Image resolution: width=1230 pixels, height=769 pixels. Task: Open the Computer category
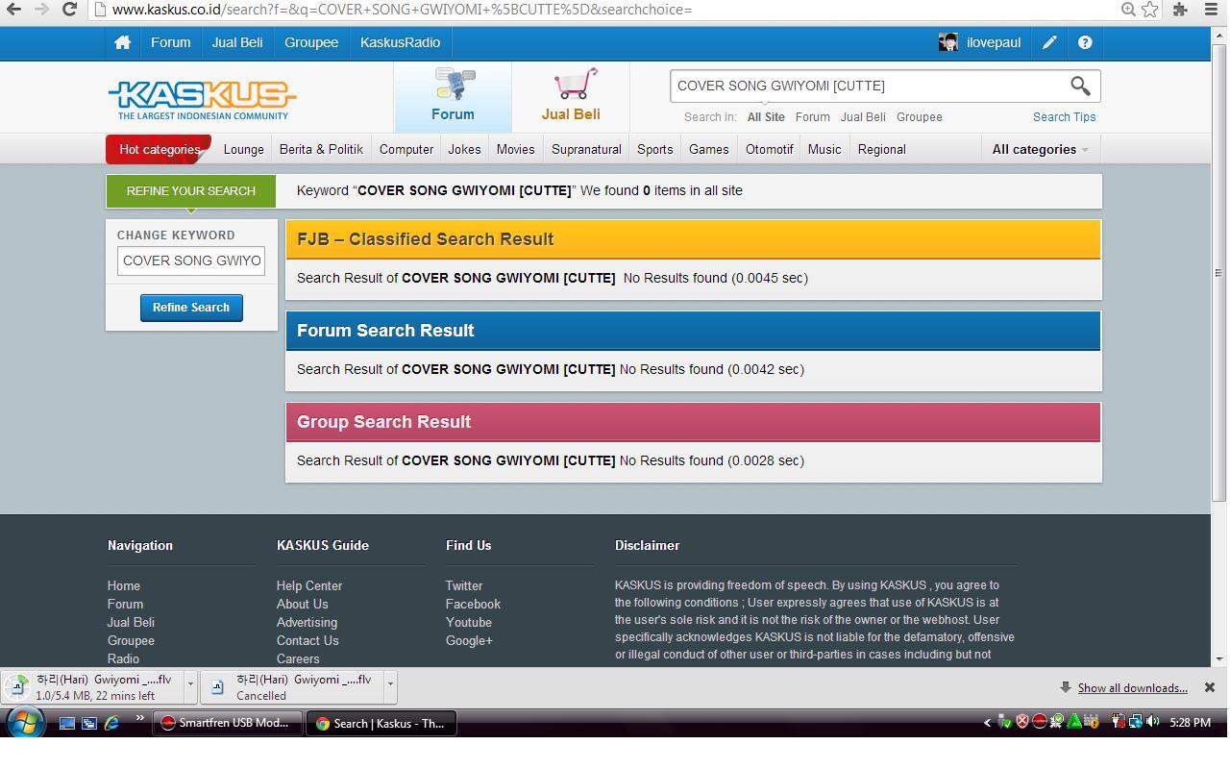coord(406,149)
